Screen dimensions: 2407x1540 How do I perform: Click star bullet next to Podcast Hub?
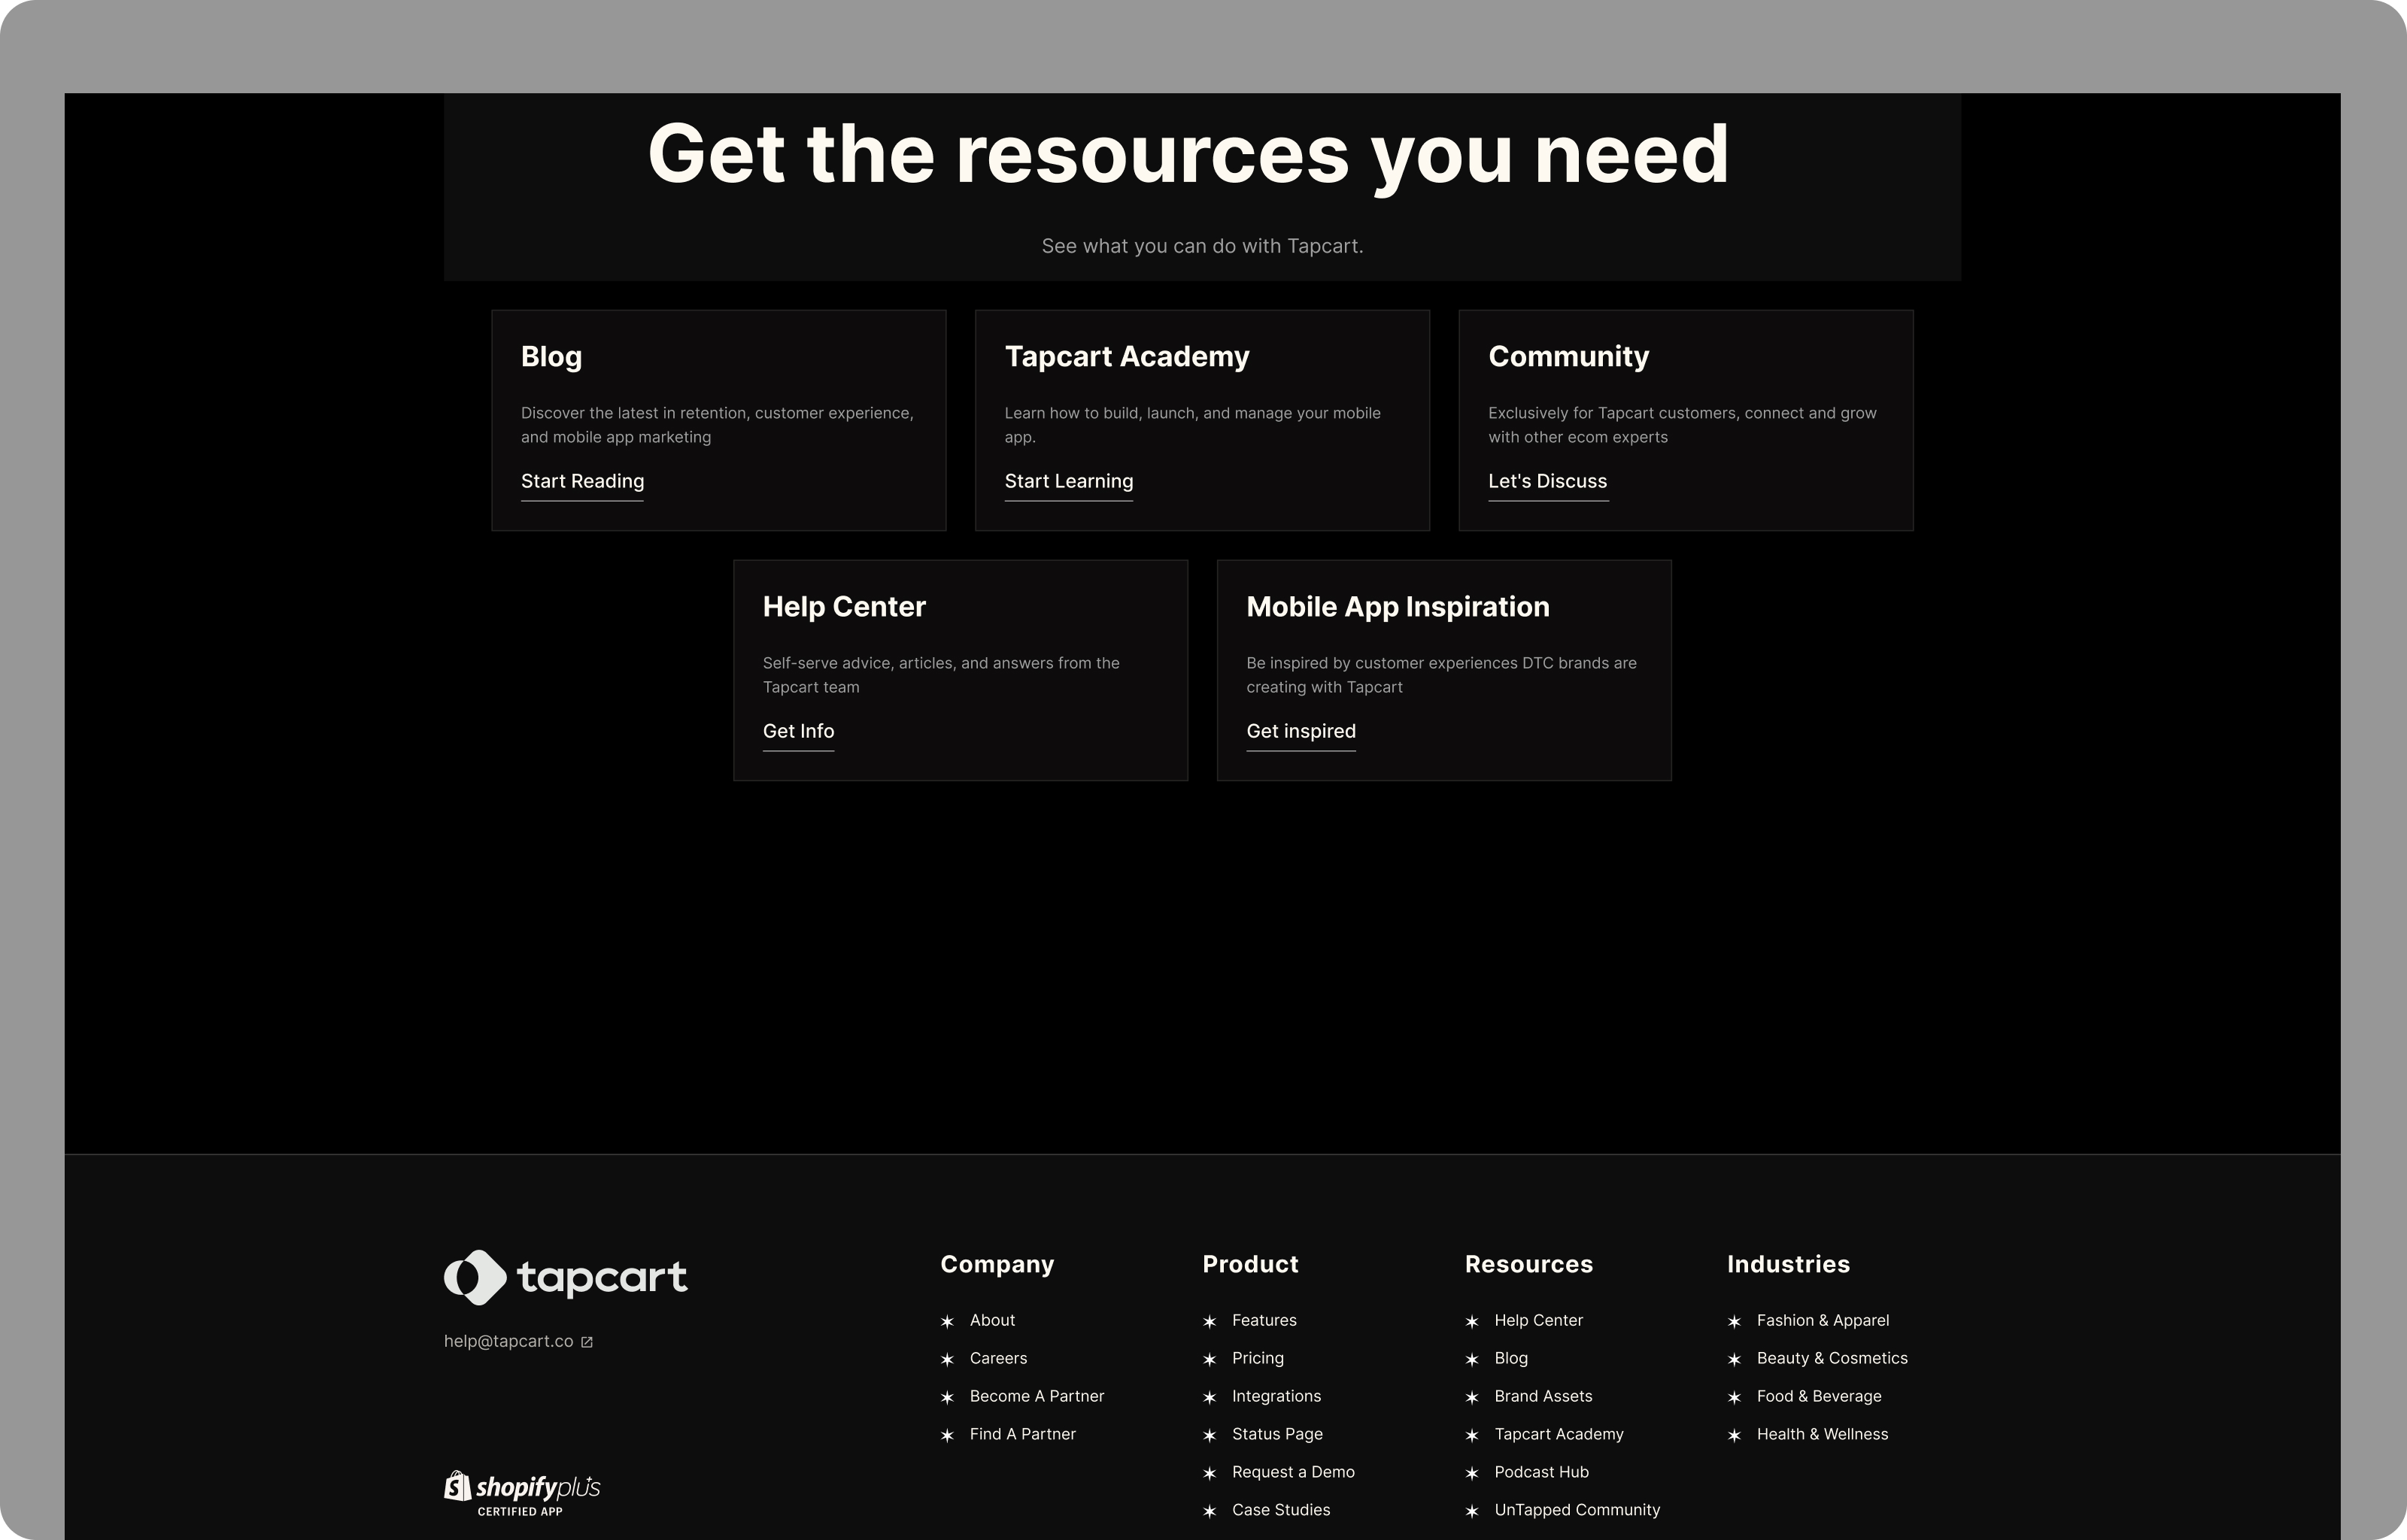1472,1473
